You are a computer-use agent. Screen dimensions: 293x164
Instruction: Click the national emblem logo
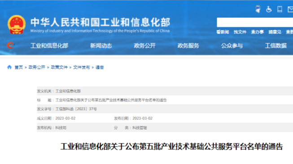17,25
